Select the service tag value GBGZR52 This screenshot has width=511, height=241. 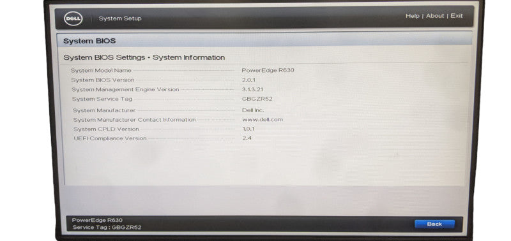pos(257,99)
